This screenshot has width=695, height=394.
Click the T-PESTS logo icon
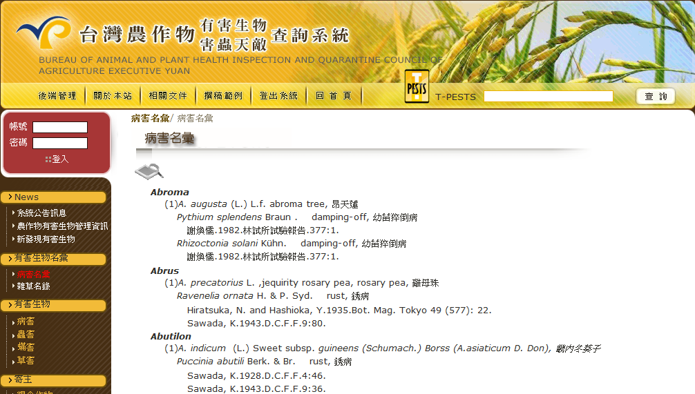[x=417, y=87]
